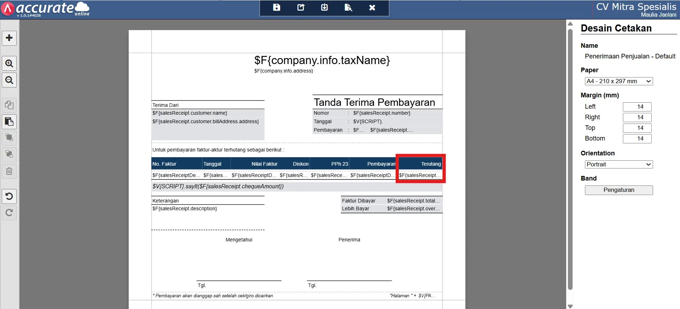
Task: Open the Paper size dropdown
Action: pyautogui.click(x=619, y=81)
